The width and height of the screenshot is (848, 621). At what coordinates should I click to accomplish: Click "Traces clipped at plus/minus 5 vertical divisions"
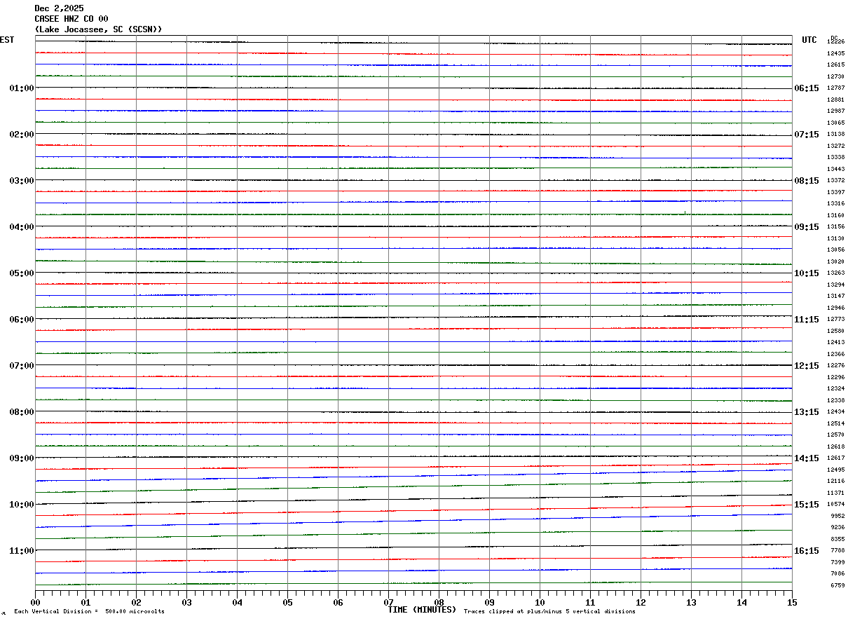(549, 612)
